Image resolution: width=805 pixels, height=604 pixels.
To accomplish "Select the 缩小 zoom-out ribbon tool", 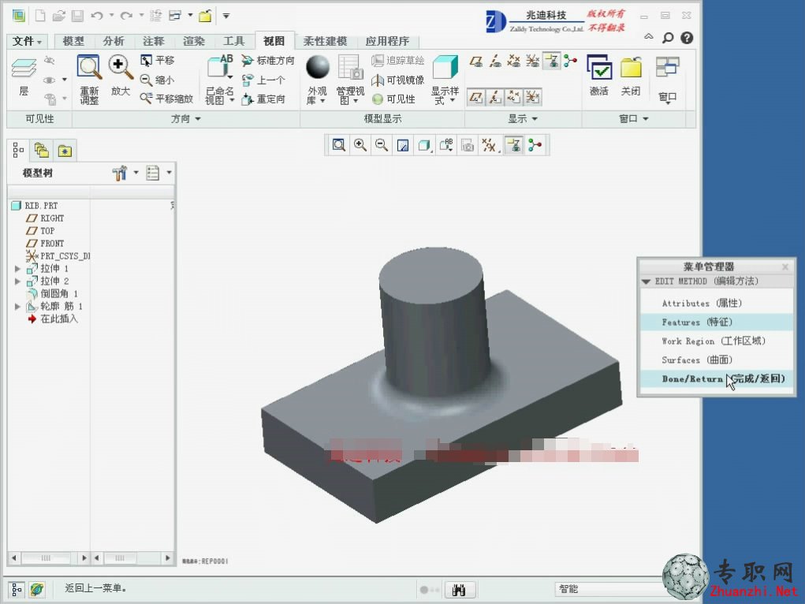I will 157,80.
